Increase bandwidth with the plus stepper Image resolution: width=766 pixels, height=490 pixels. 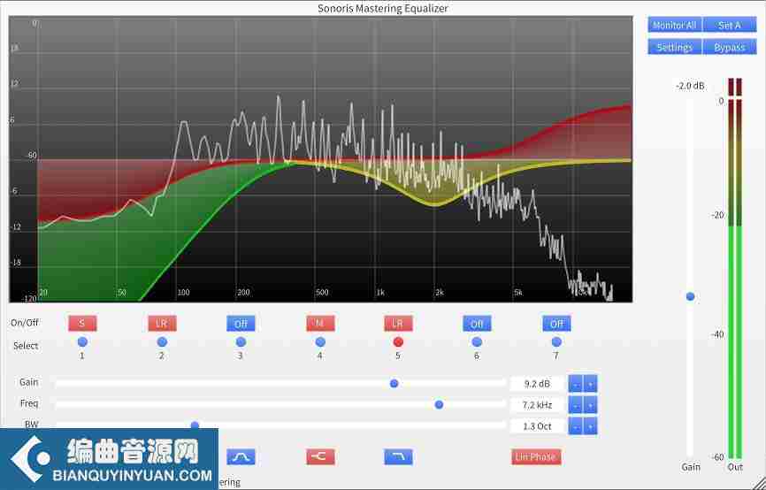(x=590, y=426)
